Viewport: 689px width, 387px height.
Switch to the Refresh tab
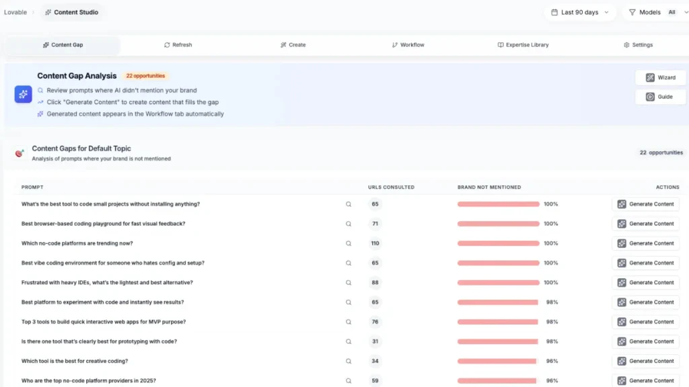click(x=178, y=45)
